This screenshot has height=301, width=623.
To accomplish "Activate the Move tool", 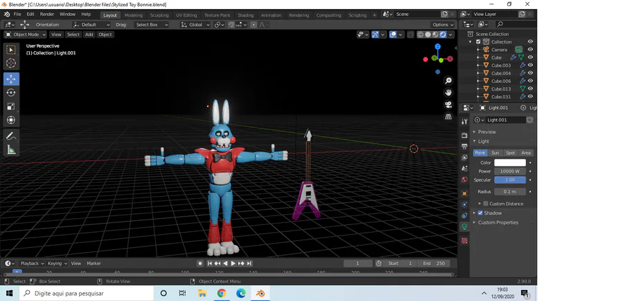I will (11, 79).
